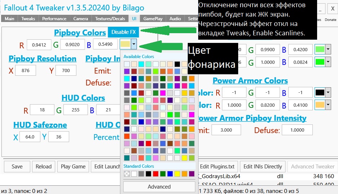Screen dimensions: 338x194
Task: Go to the Performance tab
Action: click(54, 18)
